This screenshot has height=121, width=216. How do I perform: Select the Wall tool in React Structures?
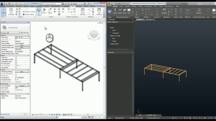(x=129, y=11)
